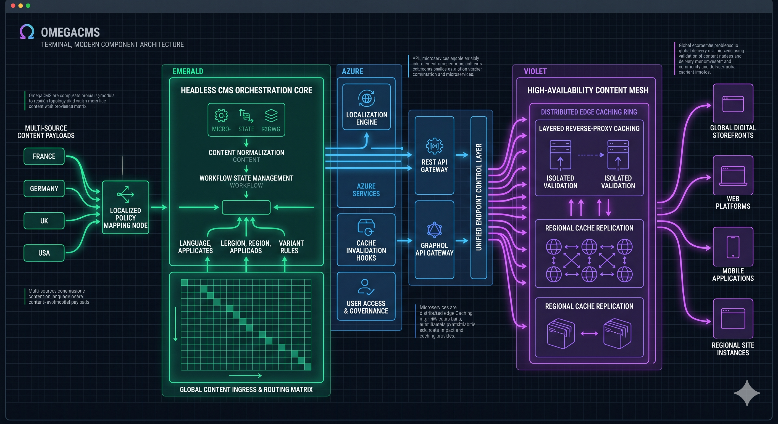Click the macOS green maximize window button

point(28,6)
